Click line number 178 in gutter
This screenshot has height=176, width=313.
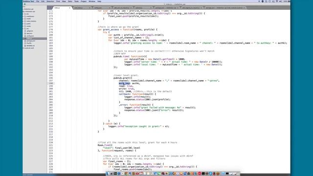coord(51,29)
